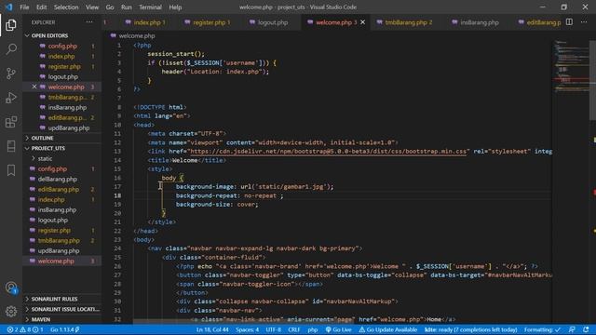This screenshot has height=335, width=596.
Task: Expand the SonarLint Issue Locations section
Action: [65, 309]
